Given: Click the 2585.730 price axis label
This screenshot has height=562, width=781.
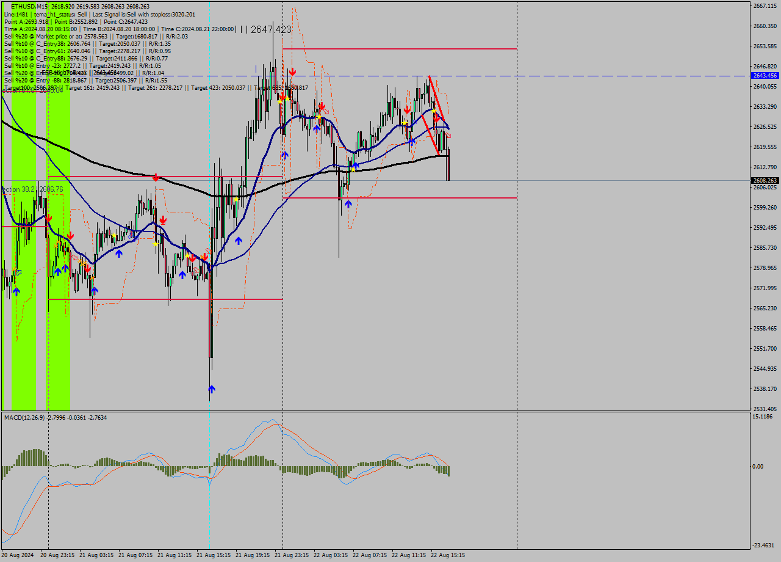Looking at the screenshot, I should [765, 248].
